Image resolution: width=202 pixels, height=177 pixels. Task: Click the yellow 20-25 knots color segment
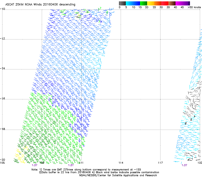coord(151,3)
